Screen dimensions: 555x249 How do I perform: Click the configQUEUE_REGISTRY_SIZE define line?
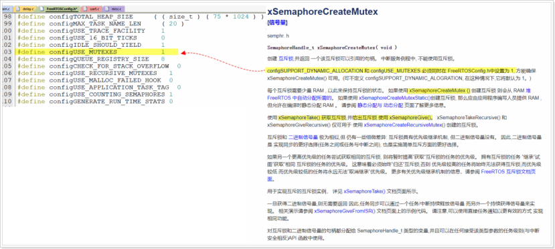[91, 59]
